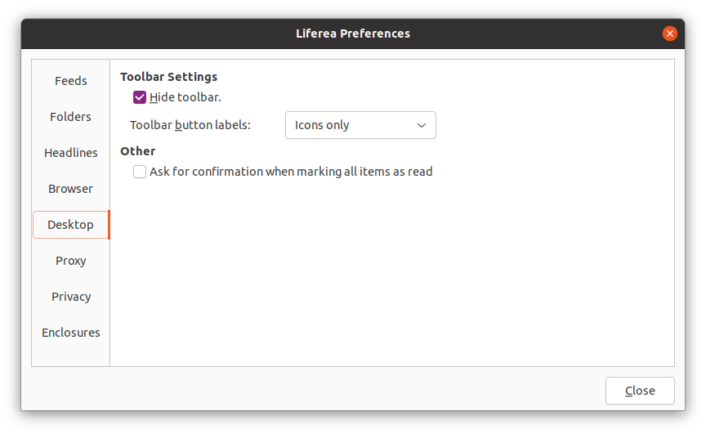Go to the Browser tab

(70, 189)
